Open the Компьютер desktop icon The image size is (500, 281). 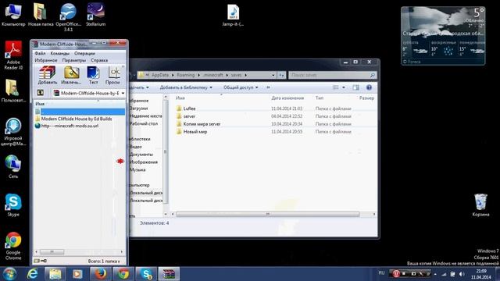[x=13, y=15]
